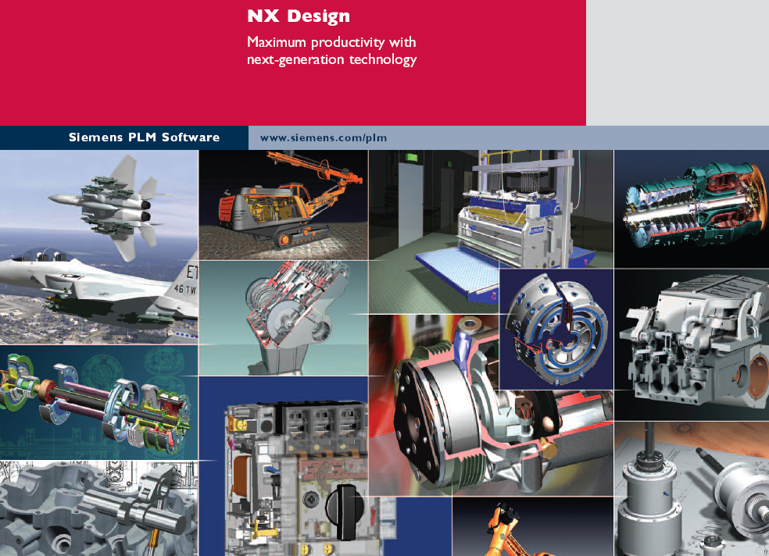Open the fighter jets image
Screen dimensions: 769x556
coord(98,247)
